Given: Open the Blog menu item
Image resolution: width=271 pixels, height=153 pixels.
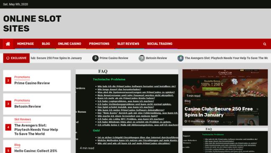Looking at the screenshot, I should [x=46, y=44].
